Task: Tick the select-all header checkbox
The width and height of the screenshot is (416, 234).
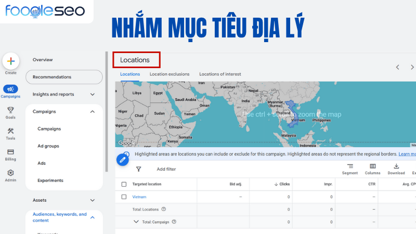Action: point(124,184)
